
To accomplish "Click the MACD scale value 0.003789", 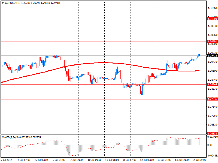I will [213, 137].
